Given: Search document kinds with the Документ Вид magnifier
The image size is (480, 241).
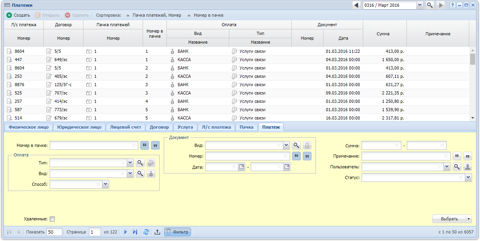Looking at the screenshot, I should [296, 145].
